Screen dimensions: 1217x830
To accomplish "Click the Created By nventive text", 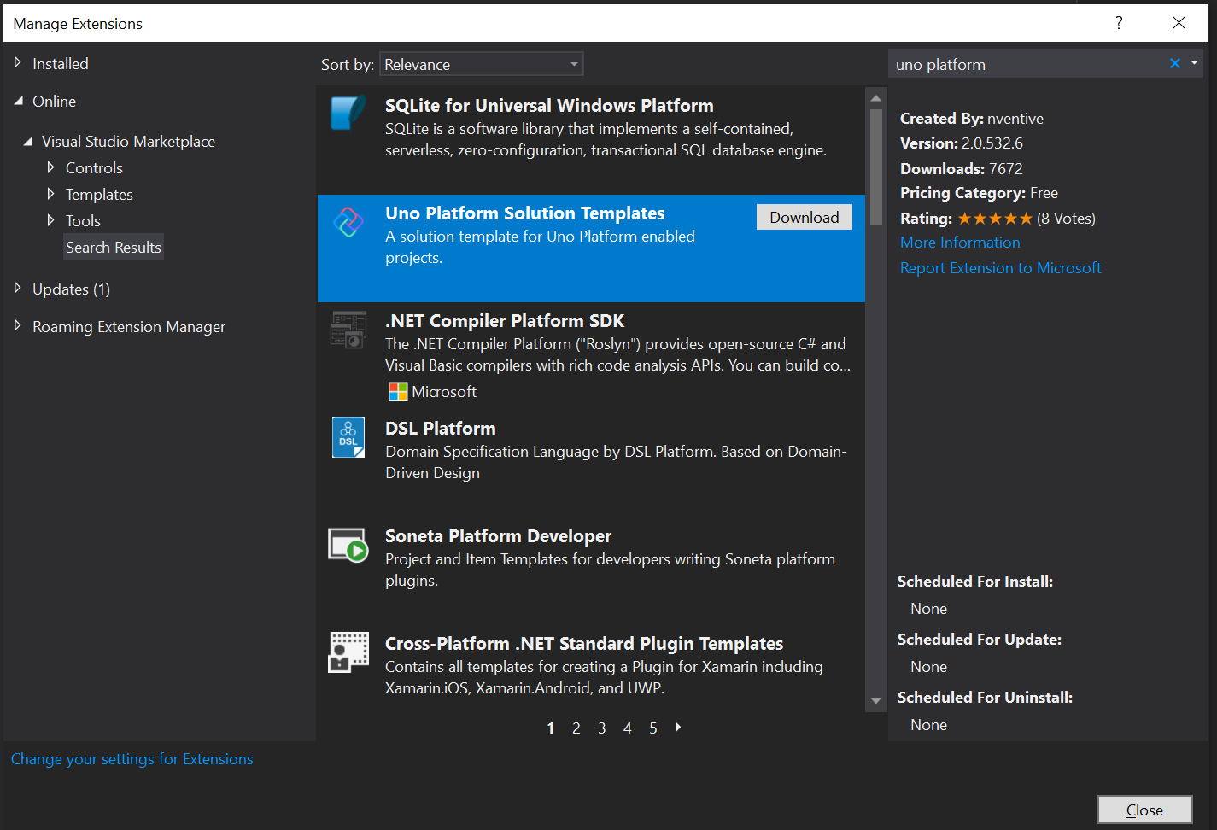I will point(972,119).
